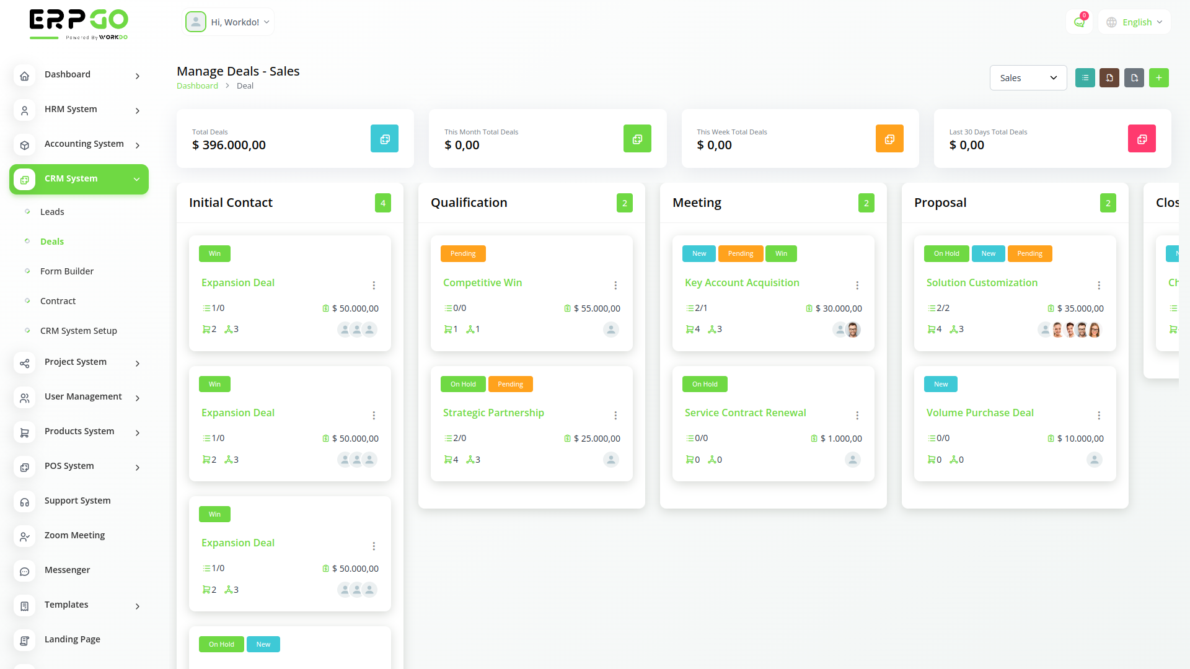The height and width of the screenshot is (669, 1190).
Task: Open the Sales pipeline dropdown
Action: (1028, 77)
